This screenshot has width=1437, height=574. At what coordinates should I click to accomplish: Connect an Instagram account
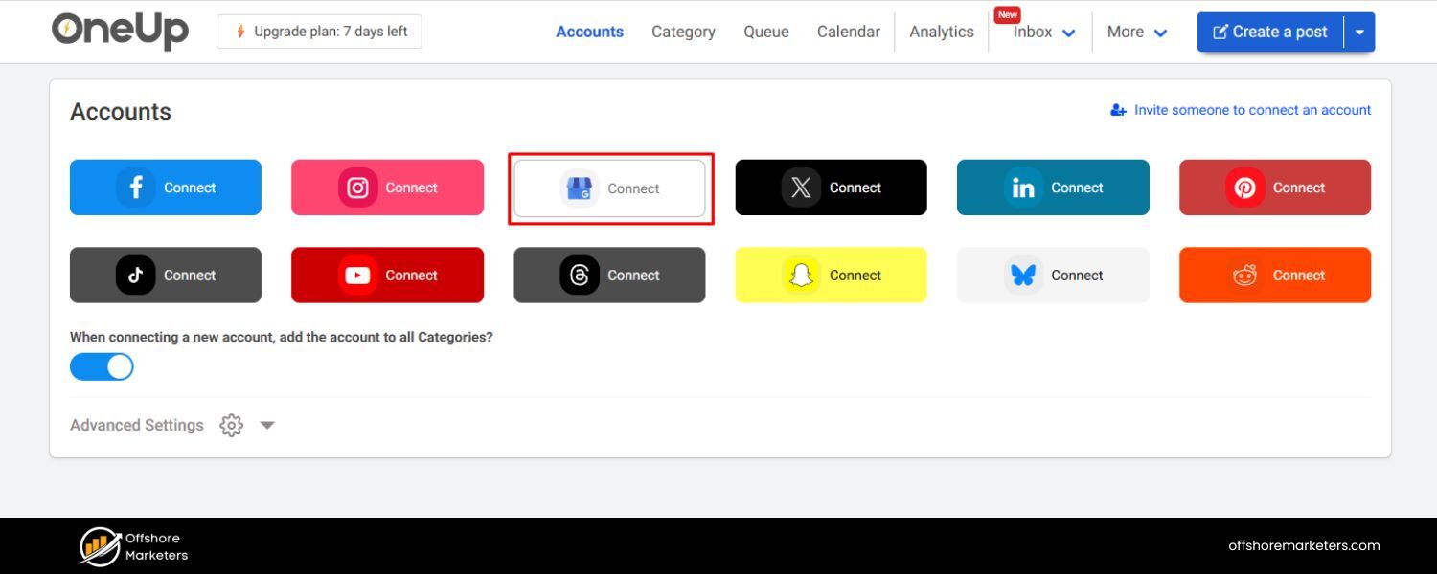(387, 188)
